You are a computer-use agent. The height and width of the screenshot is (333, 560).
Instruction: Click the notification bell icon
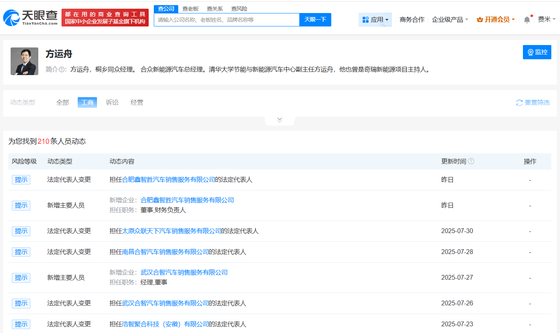527,20
